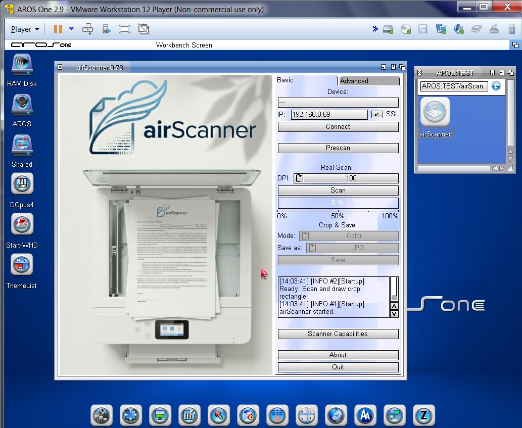522x428 pixels.
Task: Click the IP address input field
Action: (x=329, y=115)
